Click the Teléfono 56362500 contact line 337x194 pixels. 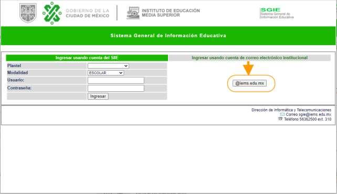[x=307, y=119]
